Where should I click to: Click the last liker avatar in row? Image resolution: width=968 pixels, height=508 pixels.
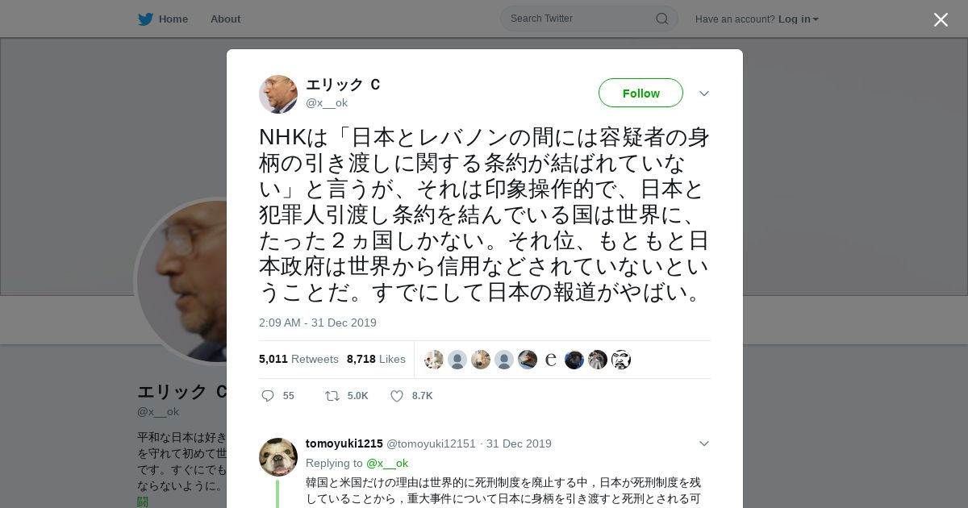click(x=620, y=360)
